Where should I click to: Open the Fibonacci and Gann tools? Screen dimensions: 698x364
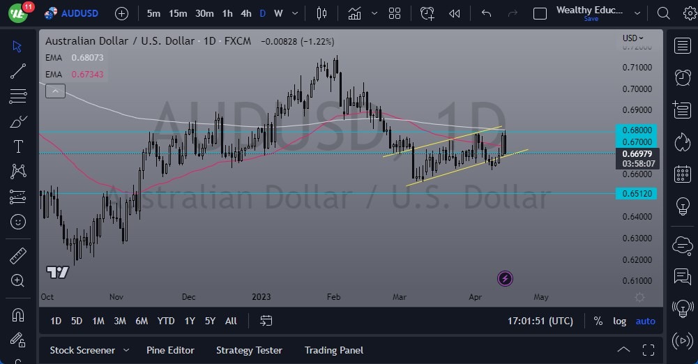tap(18, 96)
